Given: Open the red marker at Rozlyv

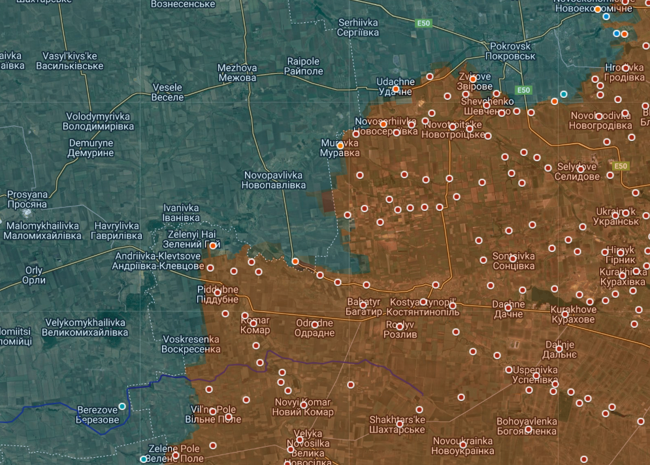Looking at the screenshot, I should coord(400,327).
